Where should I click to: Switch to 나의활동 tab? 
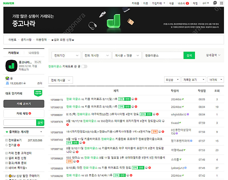34,53
